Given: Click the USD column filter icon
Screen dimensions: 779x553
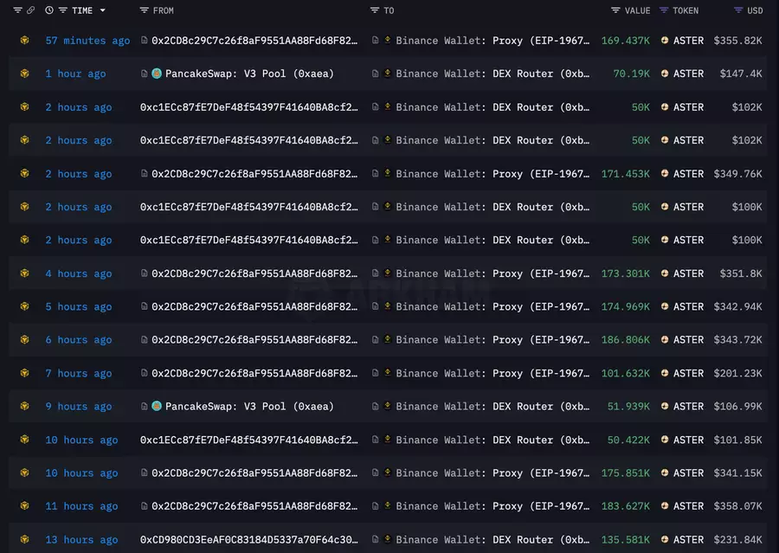Looking at the screenshot, I should point(738,10).
